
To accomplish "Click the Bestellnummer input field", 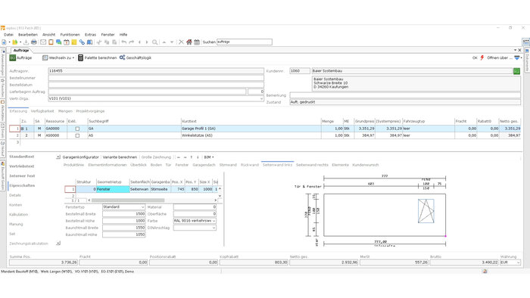I will coord(156,78).
